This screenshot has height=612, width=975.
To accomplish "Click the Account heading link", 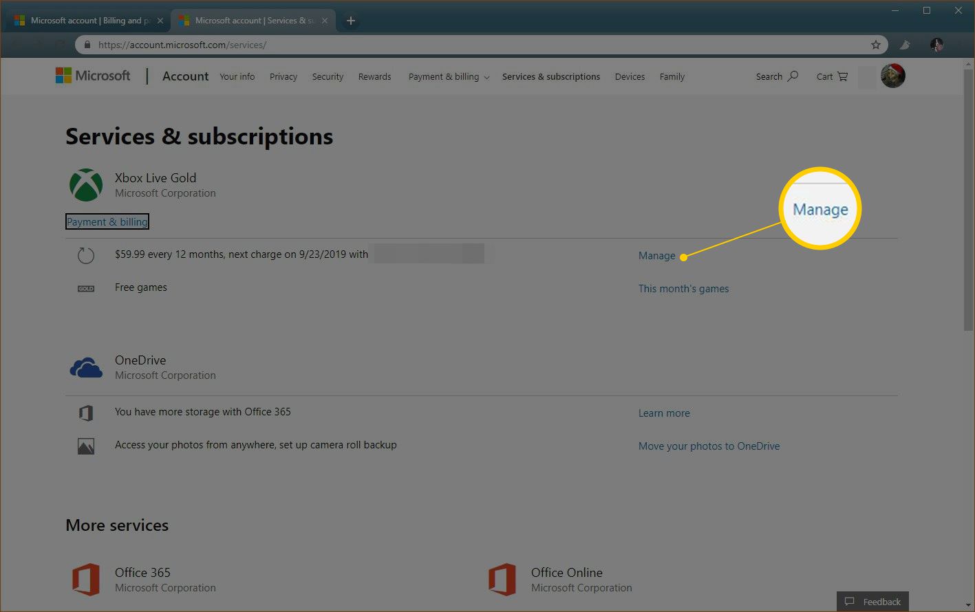I will point(185,76).
